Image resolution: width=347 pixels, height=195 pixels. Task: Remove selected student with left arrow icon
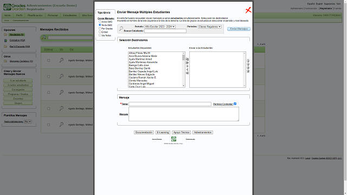click(187, 69)
